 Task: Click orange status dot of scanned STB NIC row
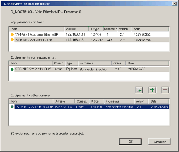click(x=12, y=40)
